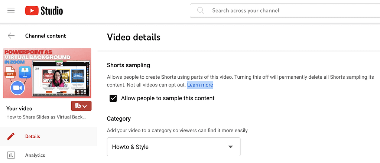
Task: Click the TubeBuddy logo on red button
Action: click(78, 106)
